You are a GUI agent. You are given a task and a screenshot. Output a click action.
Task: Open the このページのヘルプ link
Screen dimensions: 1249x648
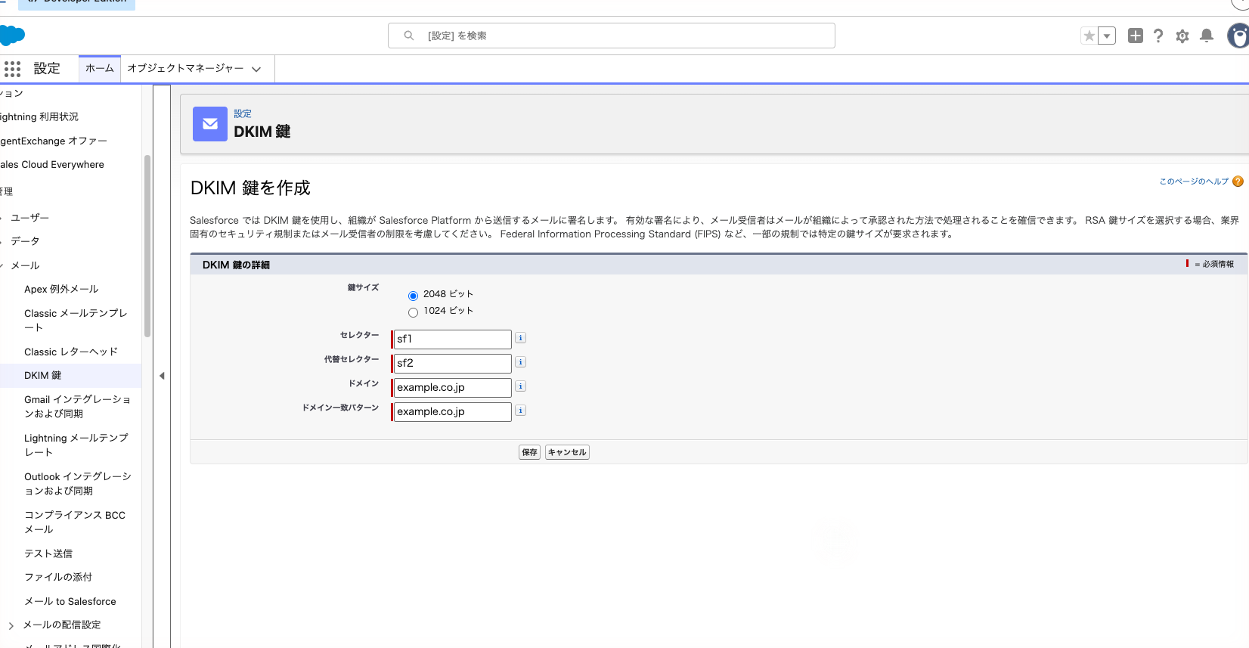point(1194,181)
